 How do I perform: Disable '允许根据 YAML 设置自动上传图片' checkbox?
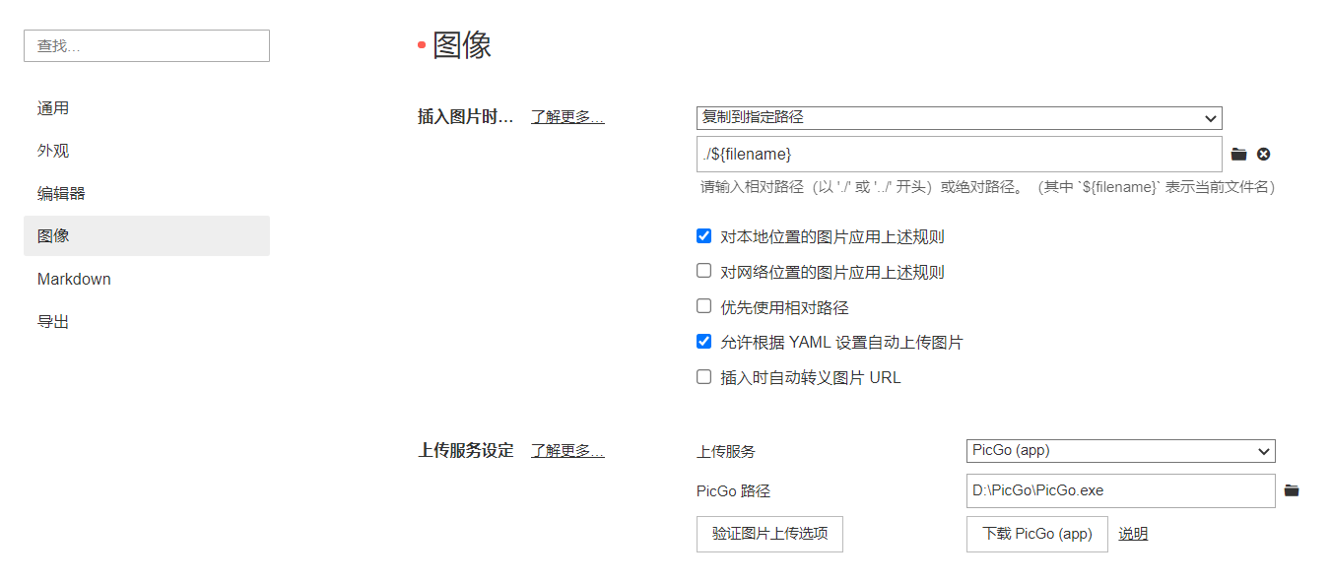[703, 342]
